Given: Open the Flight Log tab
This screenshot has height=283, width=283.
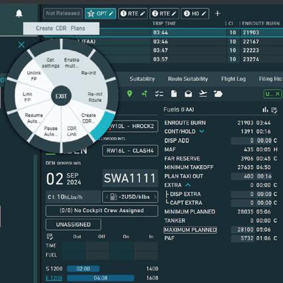Looking at the screenshot, I should coord(233,79).
